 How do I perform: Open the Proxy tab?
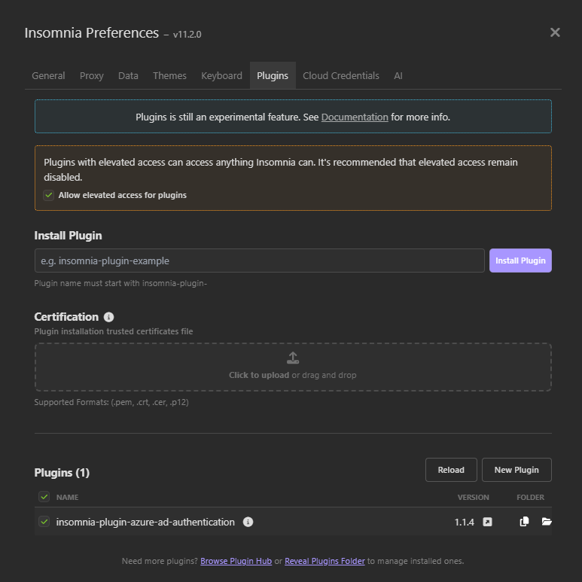pos(92,76)
